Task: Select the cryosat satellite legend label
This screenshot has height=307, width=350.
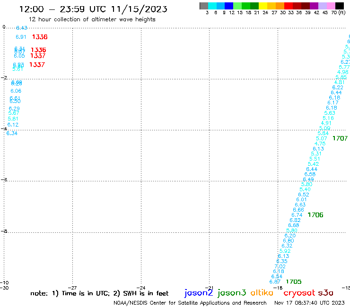Action: point(299,293)
